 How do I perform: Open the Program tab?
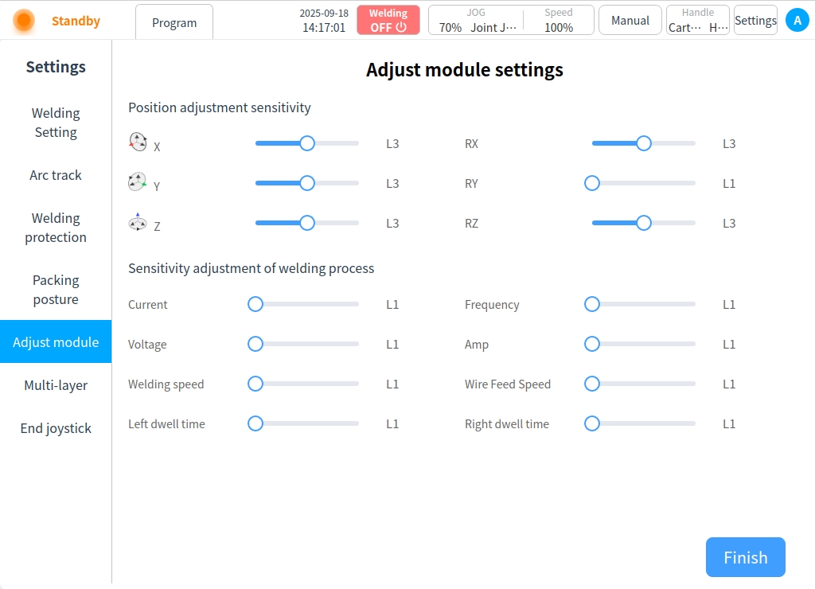pyautogui.click(x=174, y=23)
